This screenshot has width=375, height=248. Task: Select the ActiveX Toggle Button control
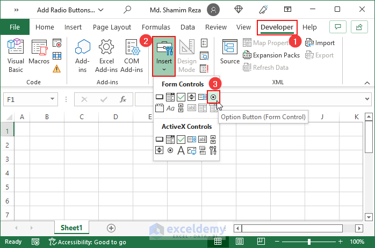203,150
